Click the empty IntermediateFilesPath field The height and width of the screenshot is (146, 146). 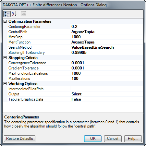click(x=107, y=89)
